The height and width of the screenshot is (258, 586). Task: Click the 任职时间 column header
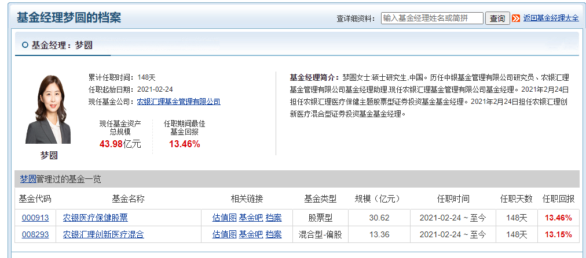pyautogui.click(x=453, y=199)
